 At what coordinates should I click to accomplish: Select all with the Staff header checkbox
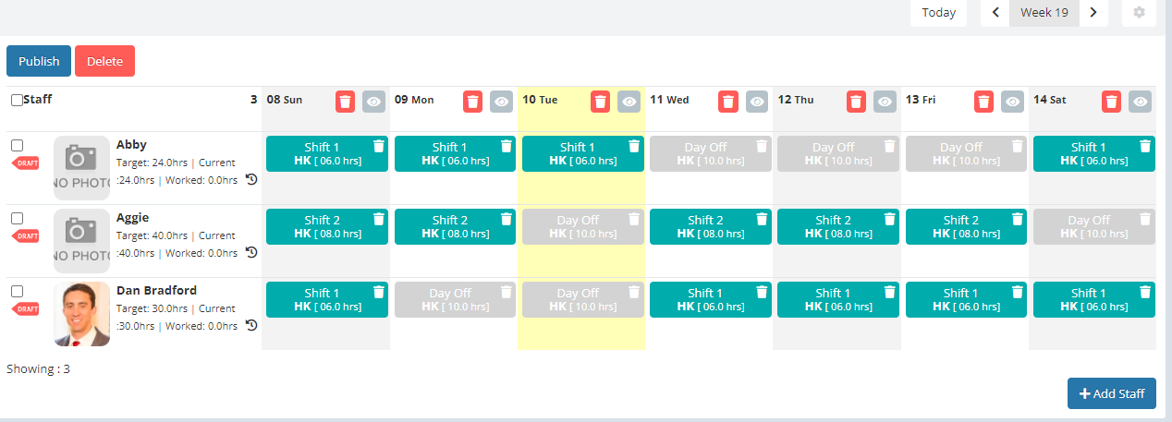pos(17,100)
